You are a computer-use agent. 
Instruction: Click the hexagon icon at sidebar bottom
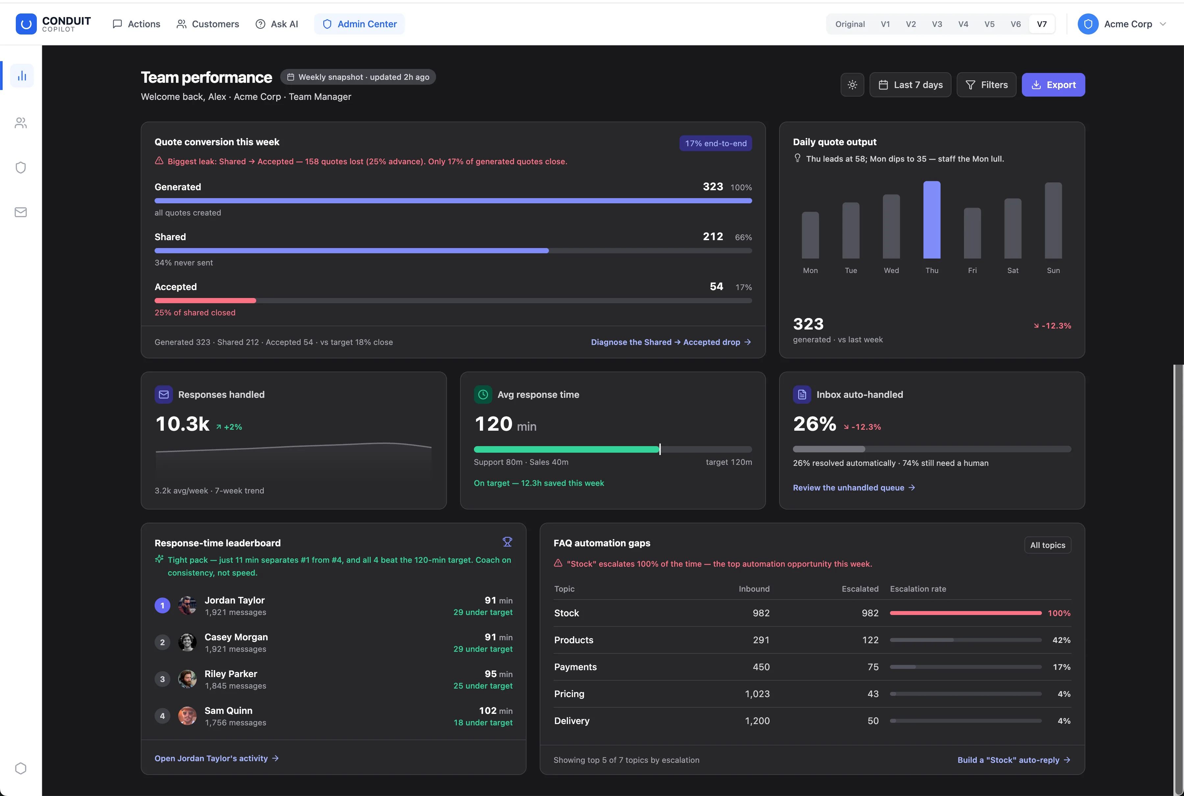[x=21, y=768]
